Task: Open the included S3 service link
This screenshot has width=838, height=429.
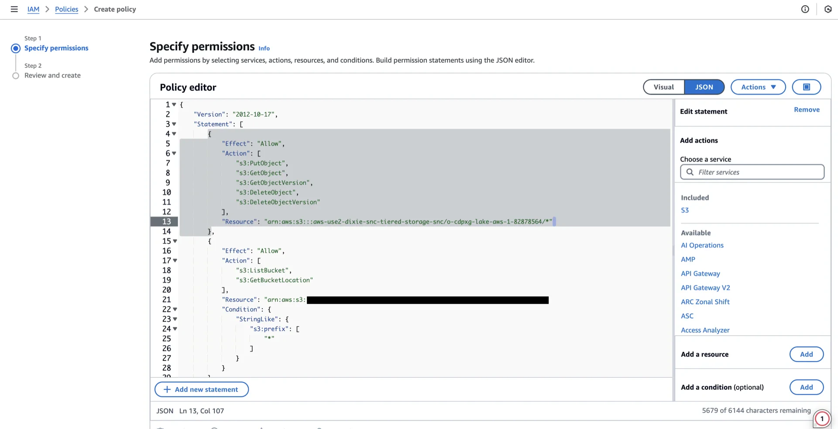Action: [685, 210]
